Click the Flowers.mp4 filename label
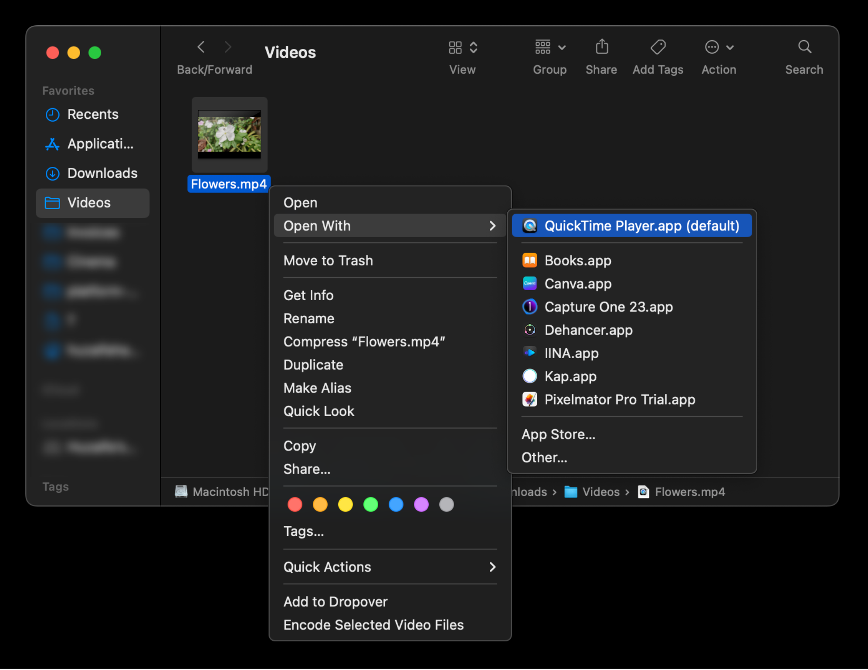The width and height of the screenshot is (868, 670). coord(229,184)
